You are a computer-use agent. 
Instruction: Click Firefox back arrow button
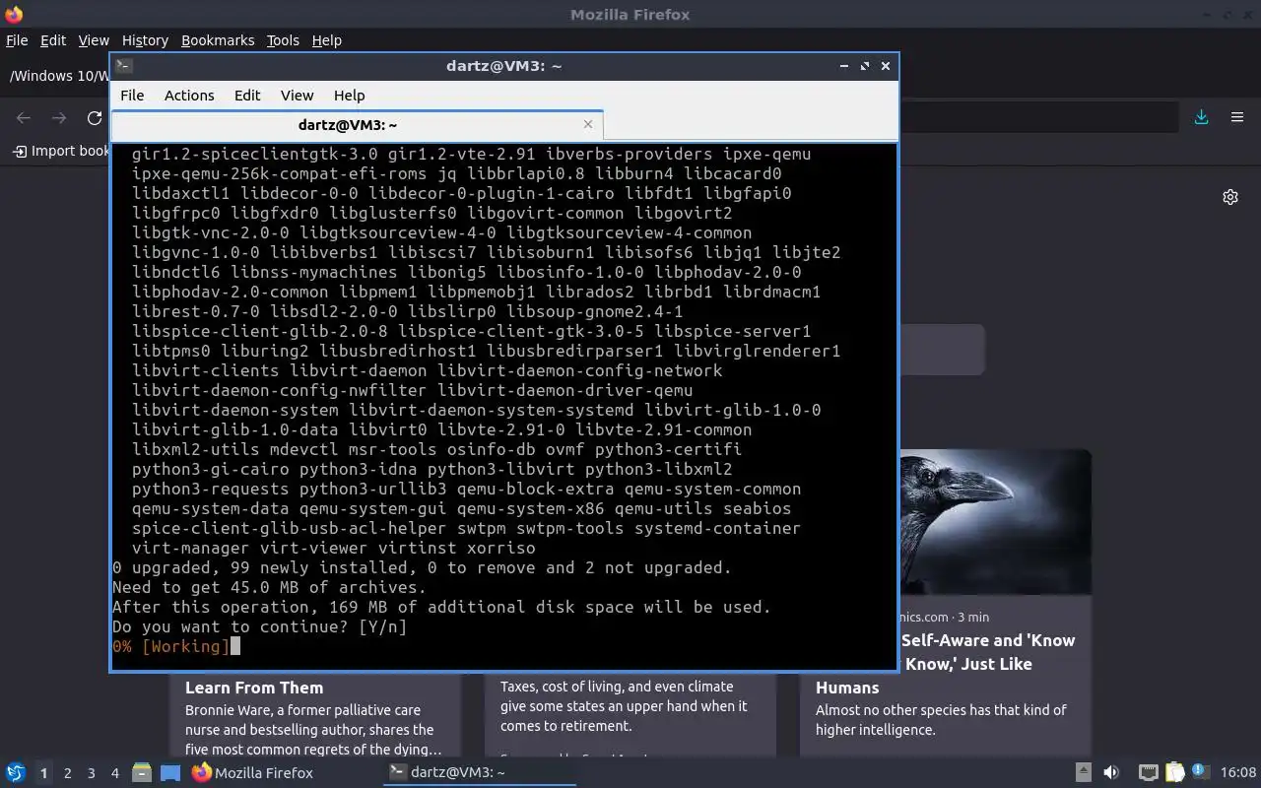coord(24,118)
